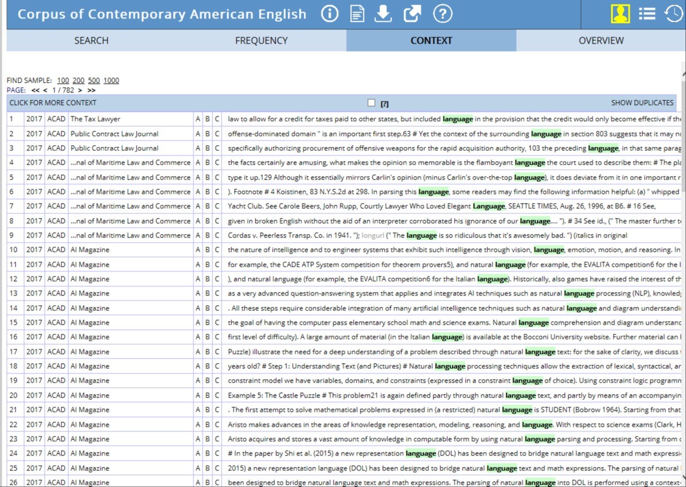The height and width of the screenshot is (487, 686).
Task: Select the 1000 sample size link
Action: click(x=111, y=80)
